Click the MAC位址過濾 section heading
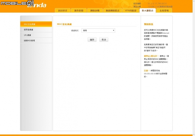Screen dimensions: 195x136 click(x=64, y=24)
